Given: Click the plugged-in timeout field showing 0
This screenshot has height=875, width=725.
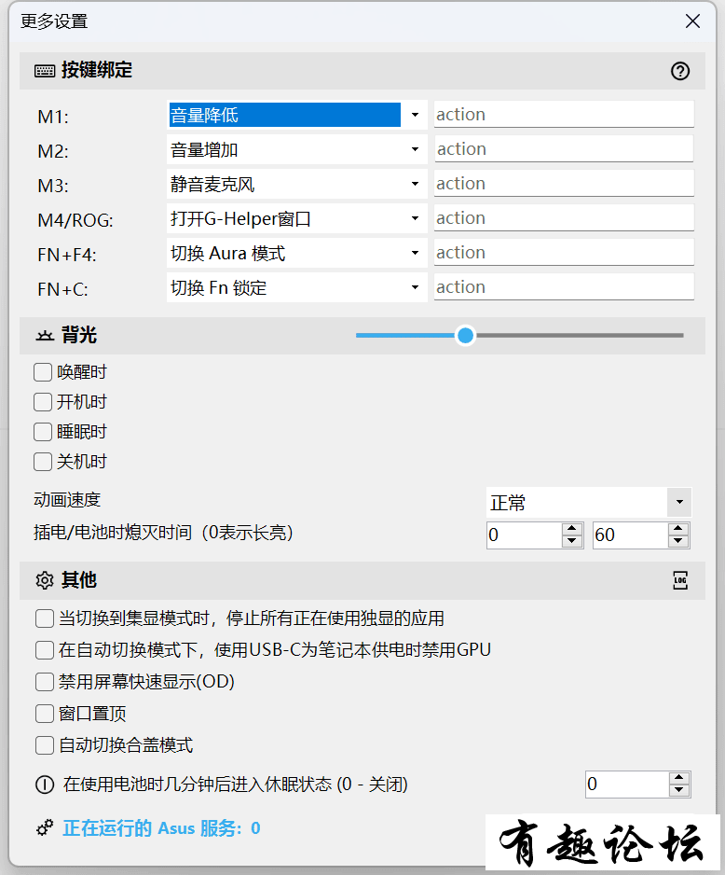Looking at the screenshot, I should click(525, 535).
